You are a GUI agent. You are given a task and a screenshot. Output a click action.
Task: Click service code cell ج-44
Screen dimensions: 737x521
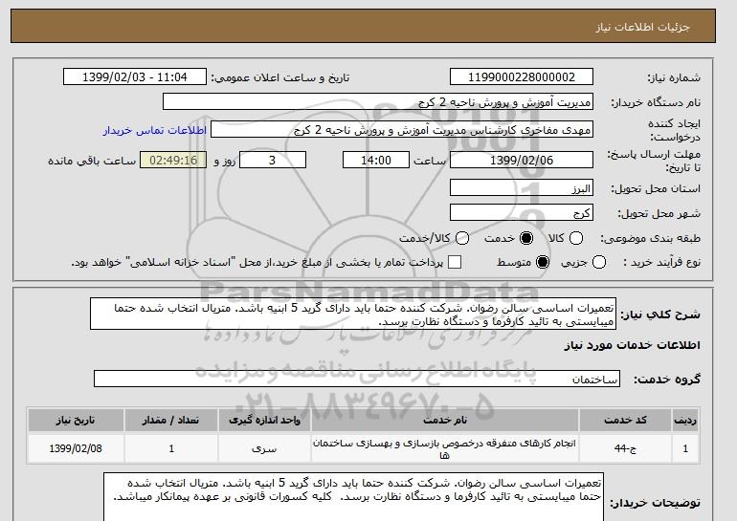tap(625, 448)
